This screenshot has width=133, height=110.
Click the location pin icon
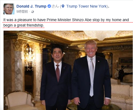[x=63, y=6]
